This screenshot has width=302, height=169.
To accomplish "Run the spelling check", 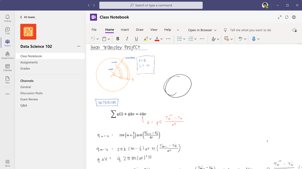I will click(240, 39).
